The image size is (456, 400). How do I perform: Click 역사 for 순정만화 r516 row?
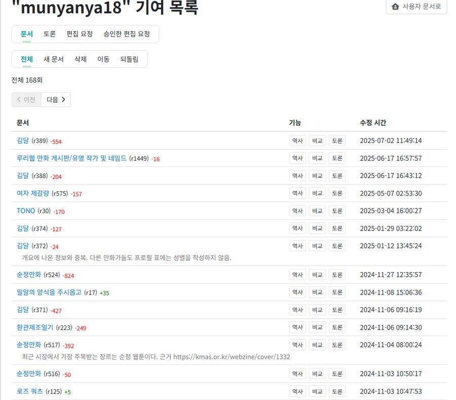[297, 374]
